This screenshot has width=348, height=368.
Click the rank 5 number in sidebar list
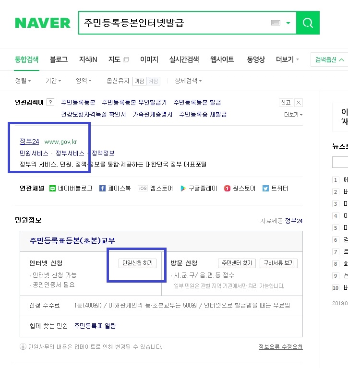[x=336, y=227]
